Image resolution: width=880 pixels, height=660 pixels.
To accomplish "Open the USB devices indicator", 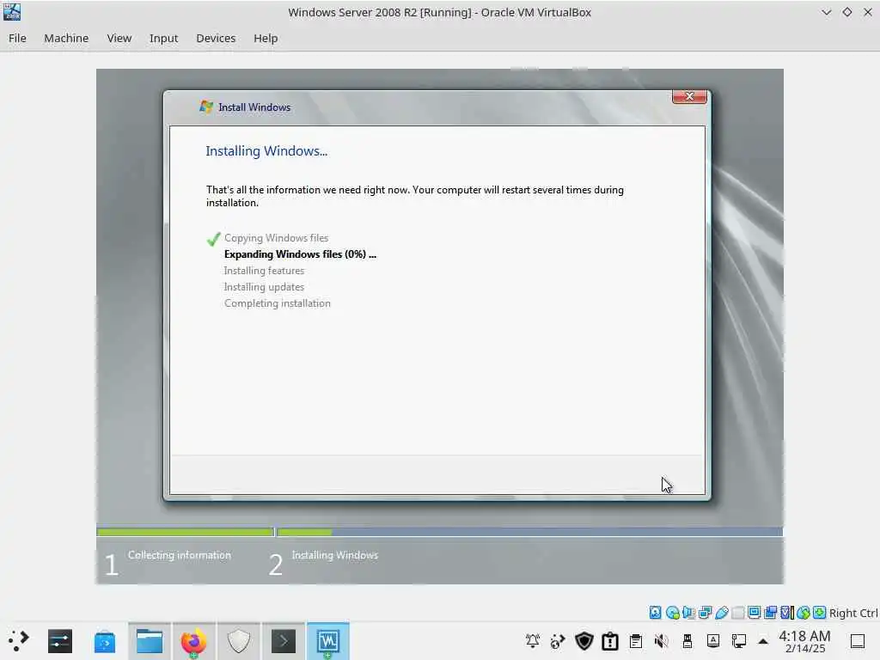I will [722, 612].
